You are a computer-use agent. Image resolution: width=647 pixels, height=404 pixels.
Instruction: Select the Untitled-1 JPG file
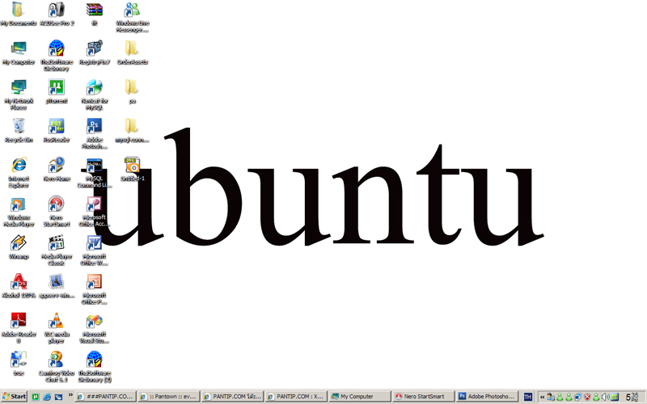coord(133,169)
